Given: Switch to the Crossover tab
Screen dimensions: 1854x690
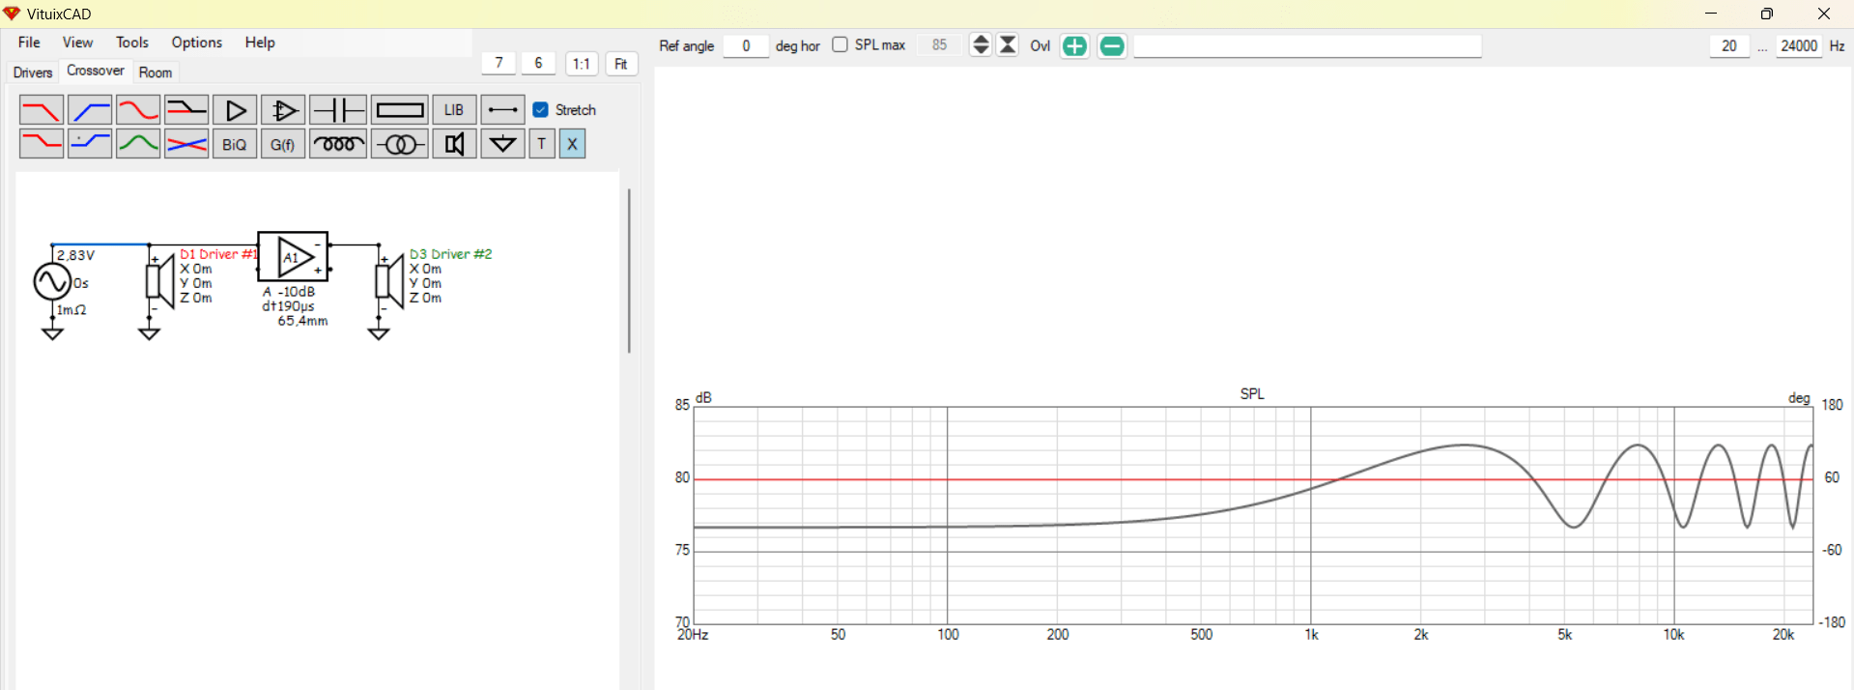Looking at the screenshot, I should pyautogui.click(x=95, y=71).
